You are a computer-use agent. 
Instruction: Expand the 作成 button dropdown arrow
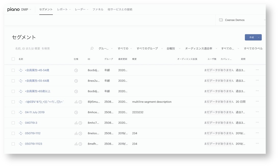click(259, 37)
